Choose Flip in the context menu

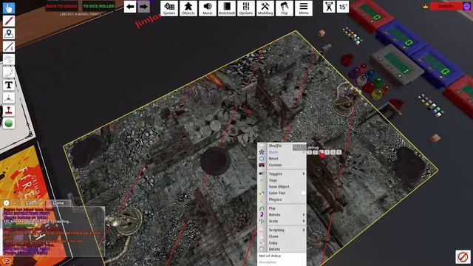coord(282,208)
